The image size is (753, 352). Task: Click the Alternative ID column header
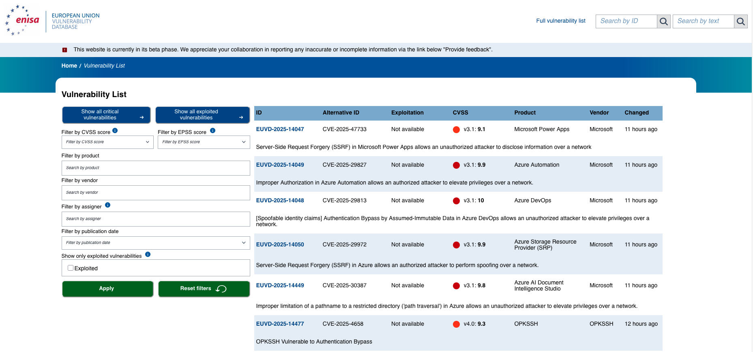pyautogui.click(x=341, y=113)
